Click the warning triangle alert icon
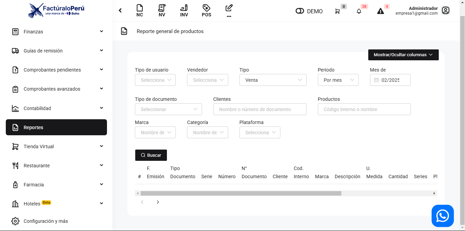 click(x=381, y=11)
